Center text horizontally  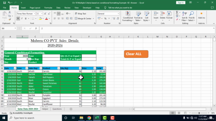pos(59,18)
